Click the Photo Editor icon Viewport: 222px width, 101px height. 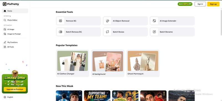tap(5, 20)
